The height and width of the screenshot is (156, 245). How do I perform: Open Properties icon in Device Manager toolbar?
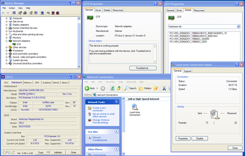(20, 13)
